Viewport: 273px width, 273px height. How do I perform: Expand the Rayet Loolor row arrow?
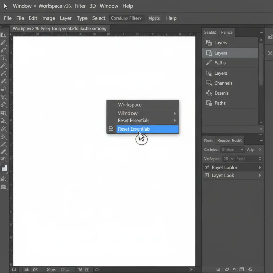pos(260,168)
